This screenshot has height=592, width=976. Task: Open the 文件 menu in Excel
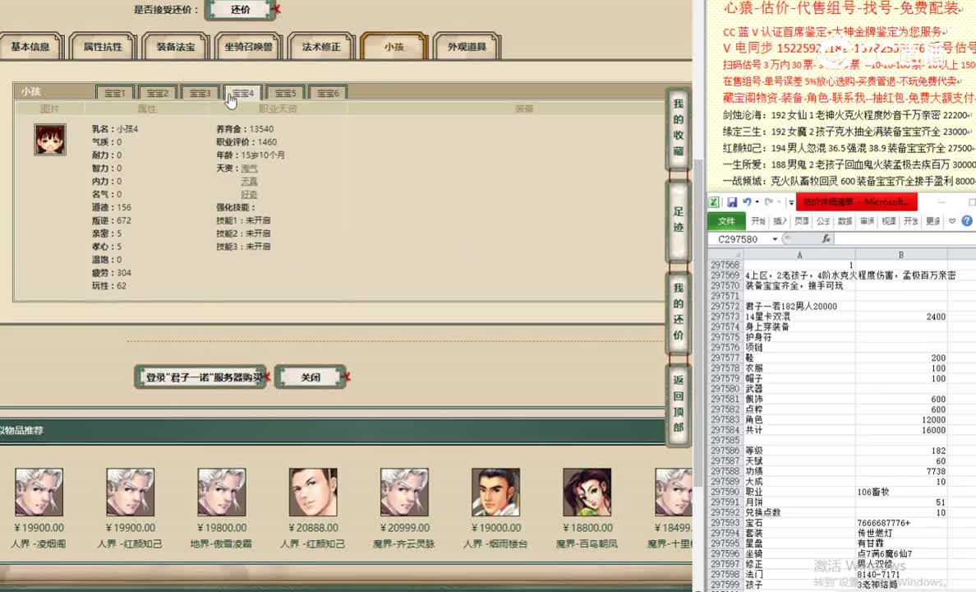[726, 220]
